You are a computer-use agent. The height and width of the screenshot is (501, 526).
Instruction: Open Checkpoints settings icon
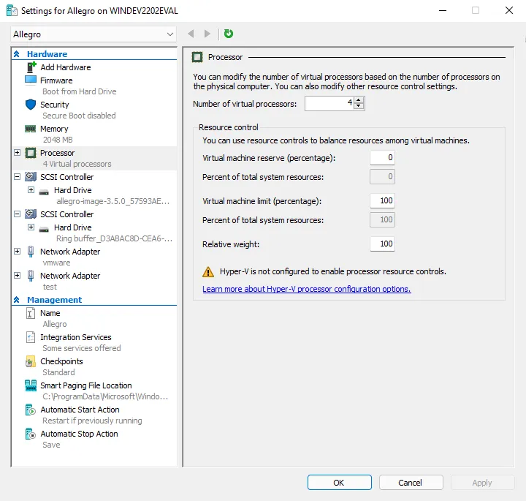point(31,361)
